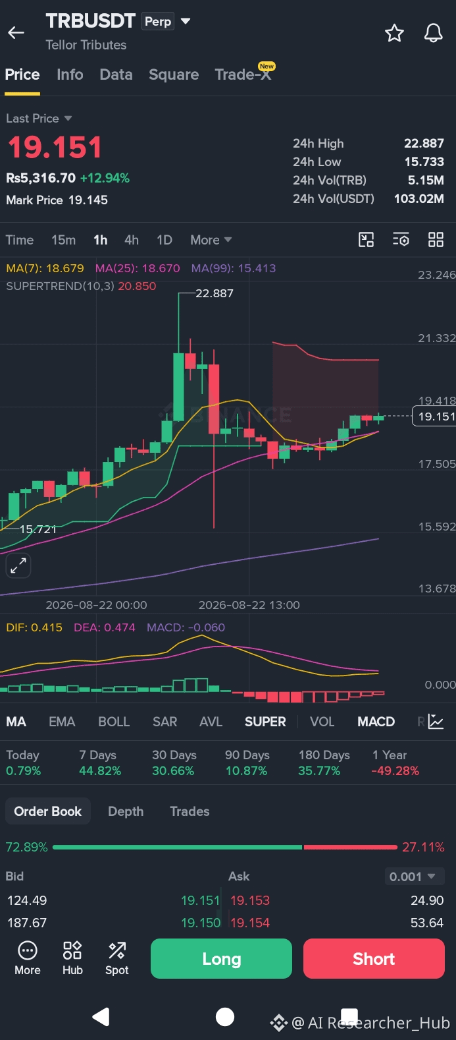Select 1D chart interval

[x=165, y=240]
